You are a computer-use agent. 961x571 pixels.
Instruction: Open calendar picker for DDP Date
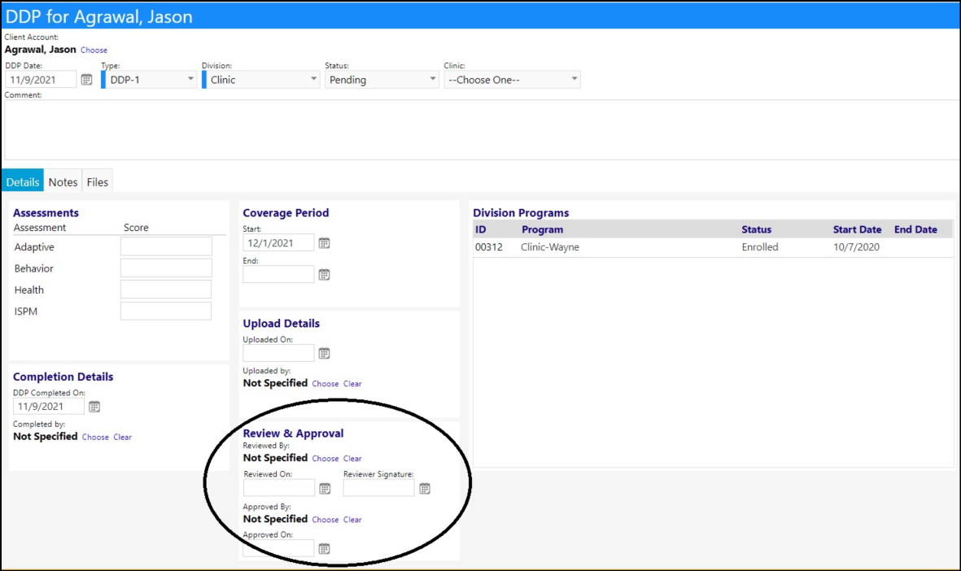(x=86, y=80)
